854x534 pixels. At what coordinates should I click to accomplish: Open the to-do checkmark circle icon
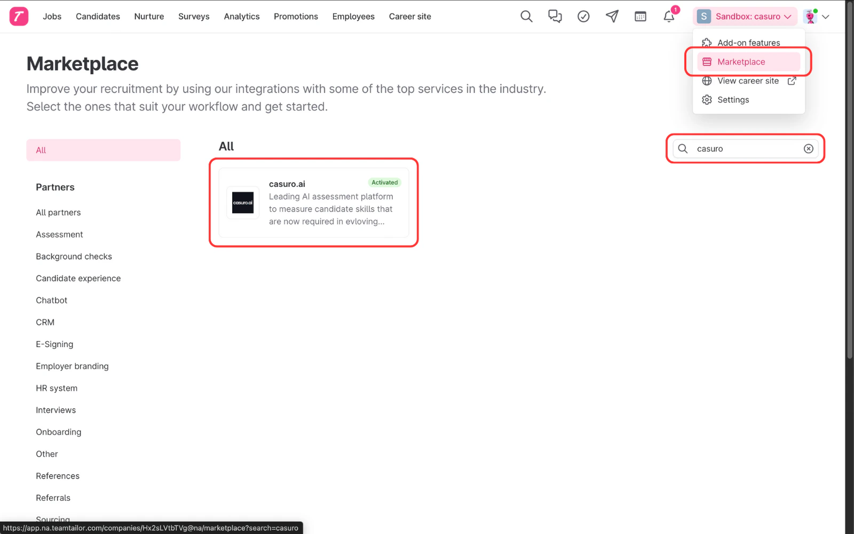point(583,17)
